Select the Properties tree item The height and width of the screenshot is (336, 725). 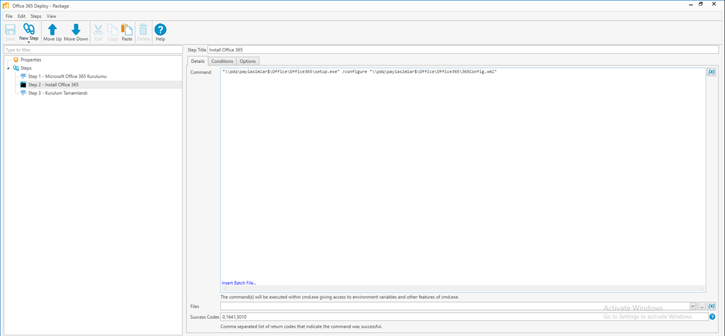pyautogui.click(x=30, y=60)
